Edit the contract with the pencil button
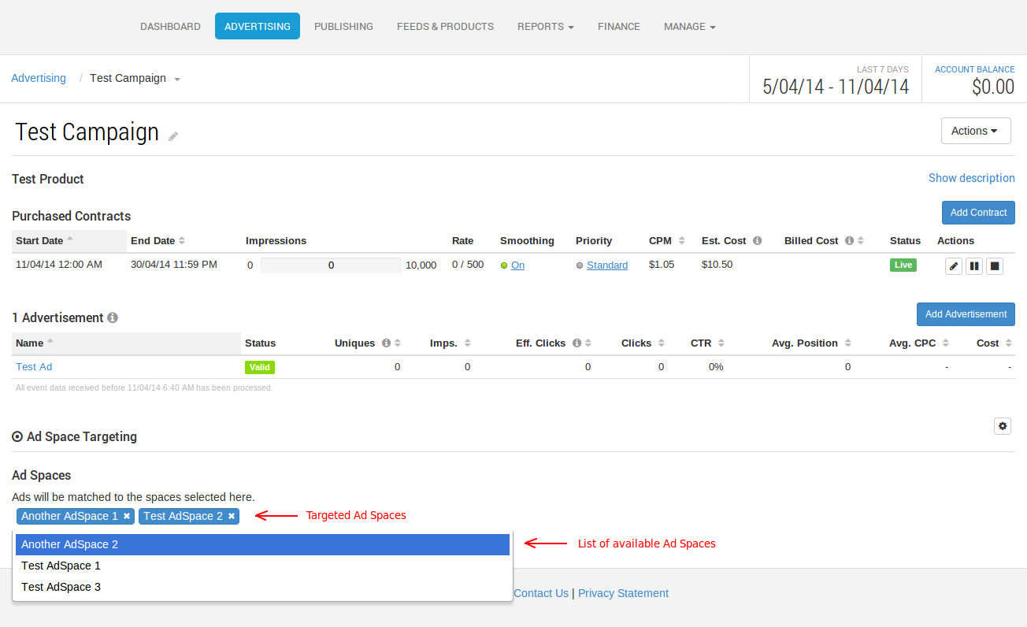The height and width of the screenshot is (627, 1027). pyautogui.click(x=954, y=266)
